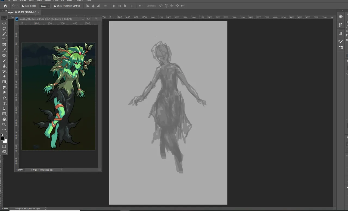The height and width of the screenshot is (211, 348).
Task: Select the Smudge tool
Action: click(4, 87)
